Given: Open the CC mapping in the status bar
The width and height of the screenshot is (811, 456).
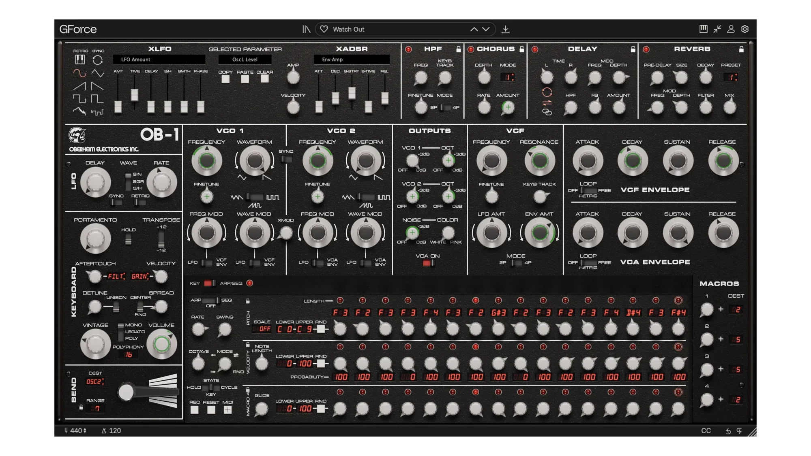Looking at the screenshot, I should pyautogui.click(x=706, y=430).
